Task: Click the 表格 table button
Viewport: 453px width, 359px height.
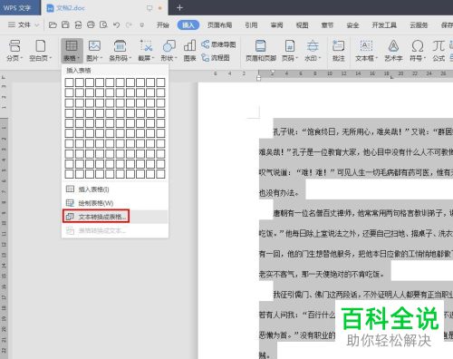Action: (x=72, y=51)
